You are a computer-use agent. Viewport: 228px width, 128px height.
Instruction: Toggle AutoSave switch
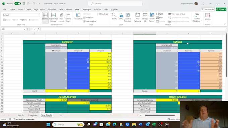[x=17, y=3]
